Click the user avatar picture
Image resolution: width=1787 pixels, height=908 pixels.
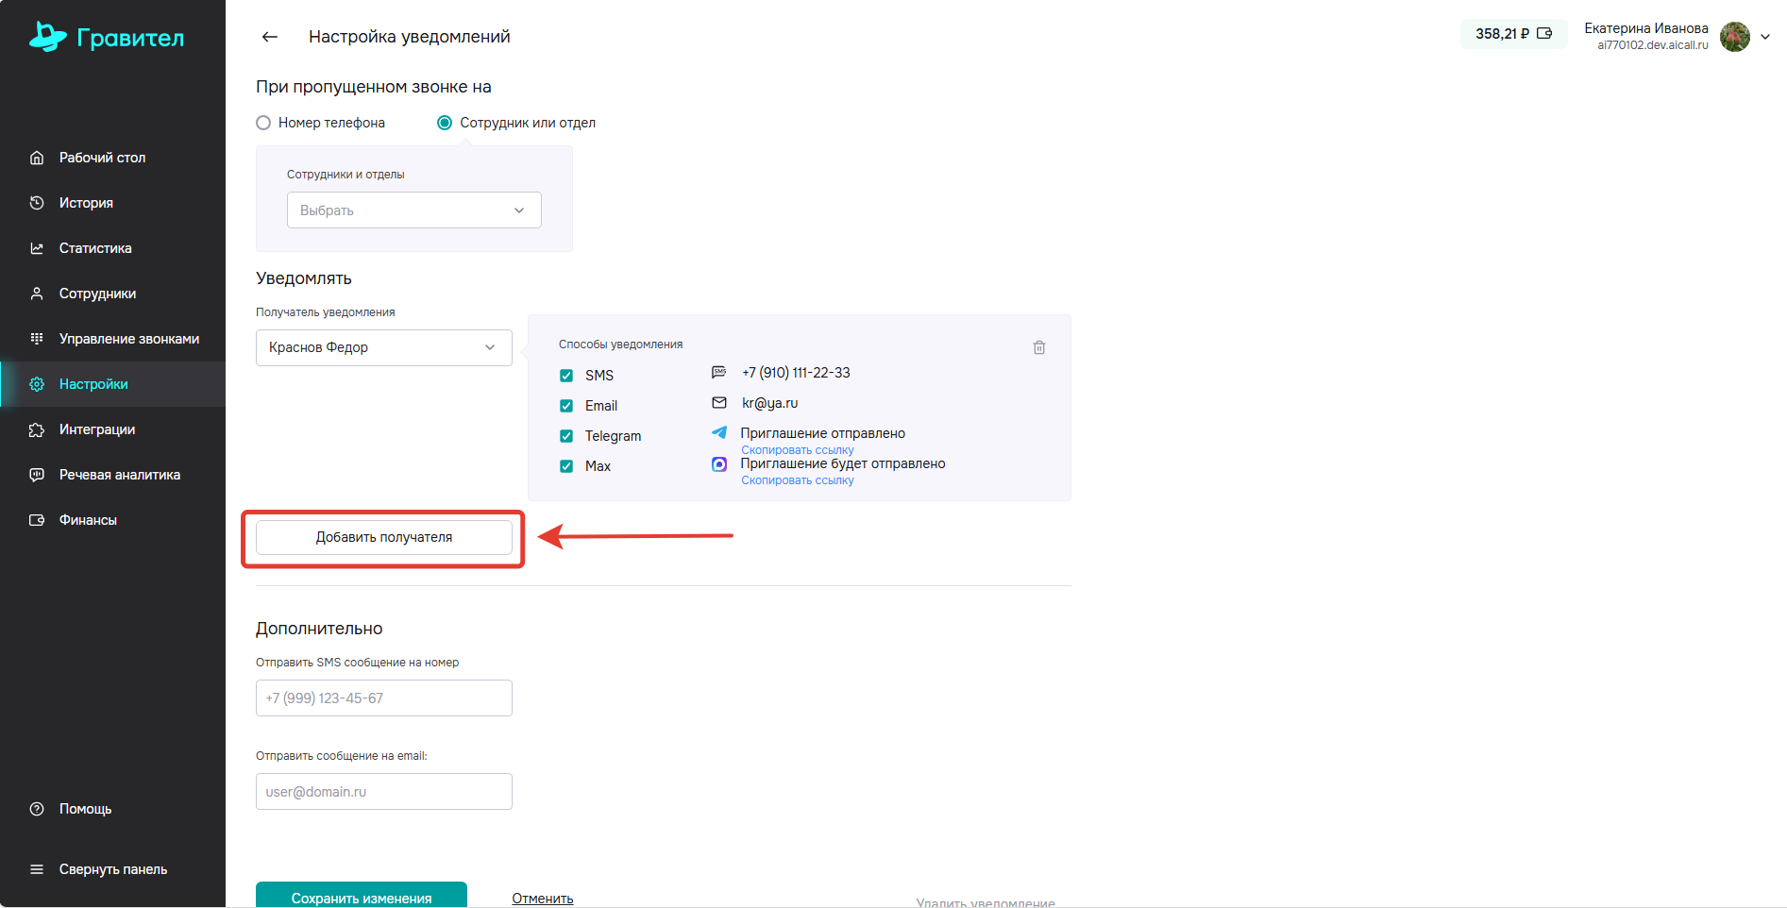pyautogui.click(x=1734, y=37)
